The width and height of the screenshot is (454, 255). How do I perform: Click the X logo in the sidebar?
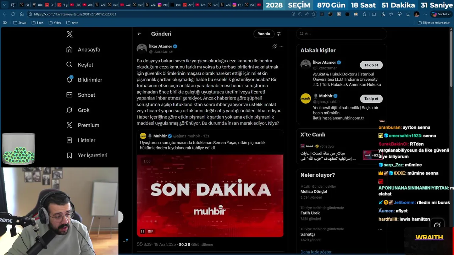pyautogui.click(x=70, y=34)
